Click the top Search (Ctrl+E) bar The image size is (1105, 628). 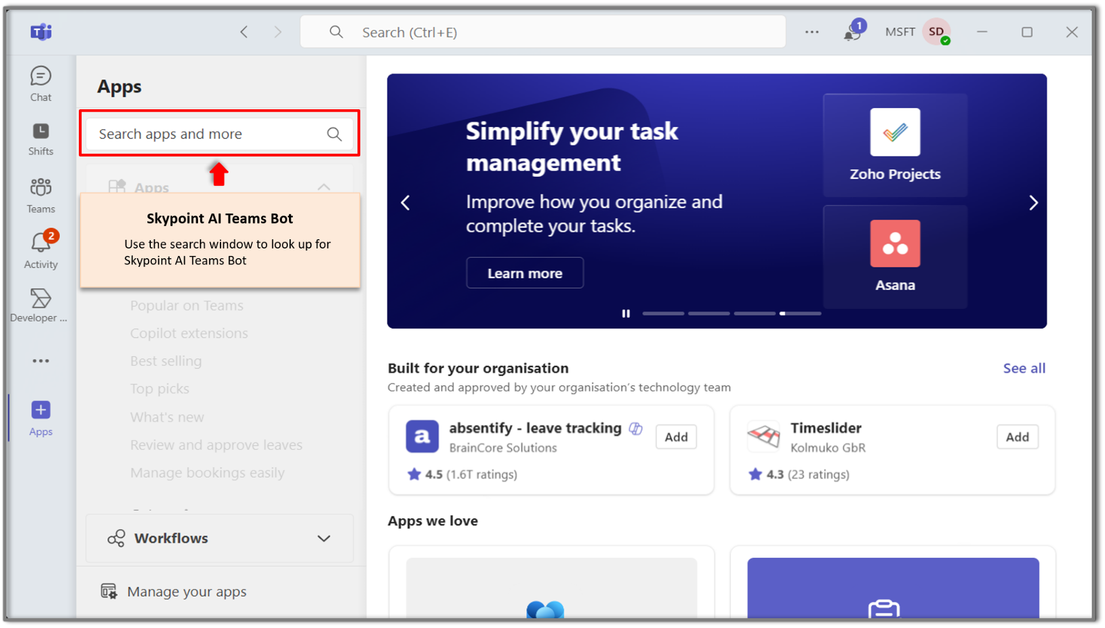(543, 32)
